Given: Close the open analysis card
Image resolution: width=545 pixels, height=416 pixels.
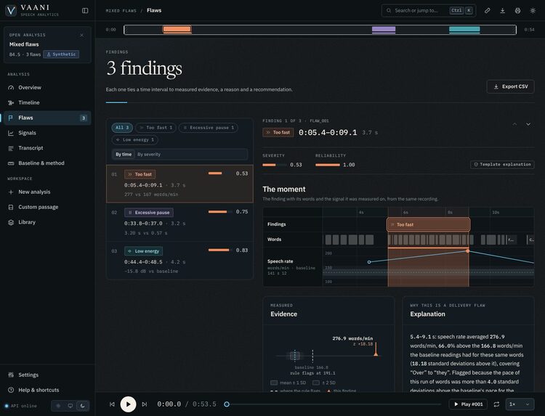Looking at the screenshot, I should pos(81,35).
